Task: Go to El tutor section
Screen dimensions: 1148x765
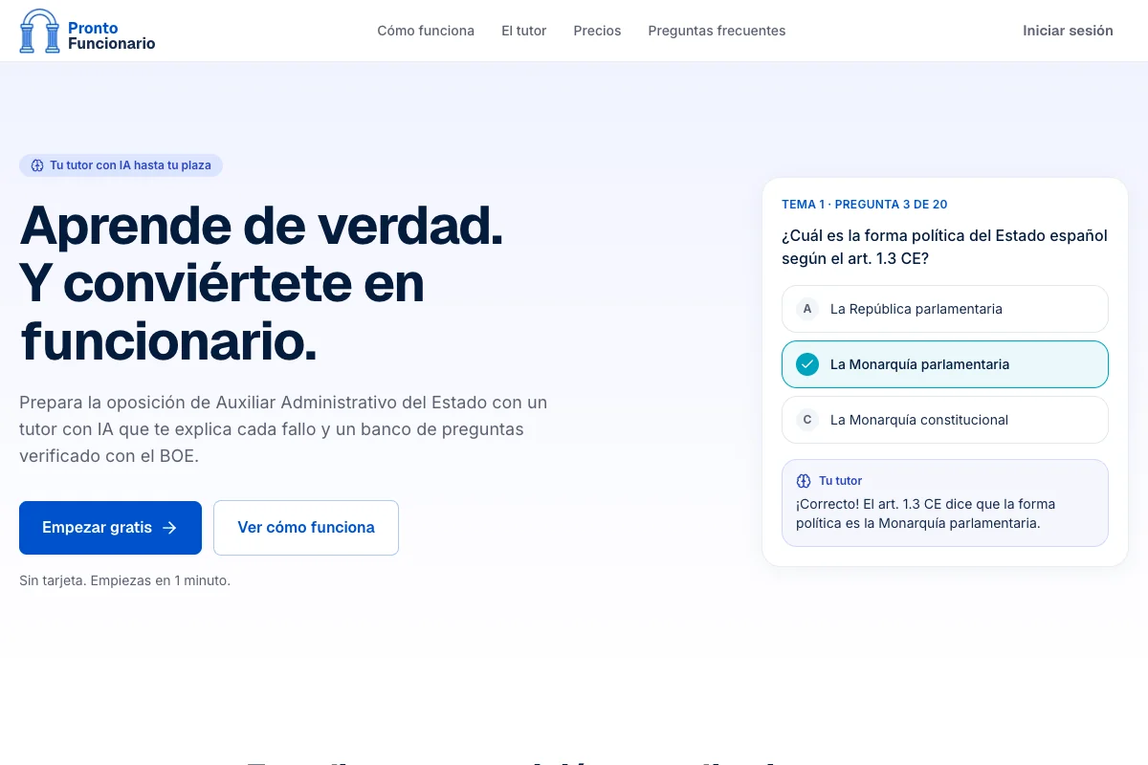Action: point(524,31)
